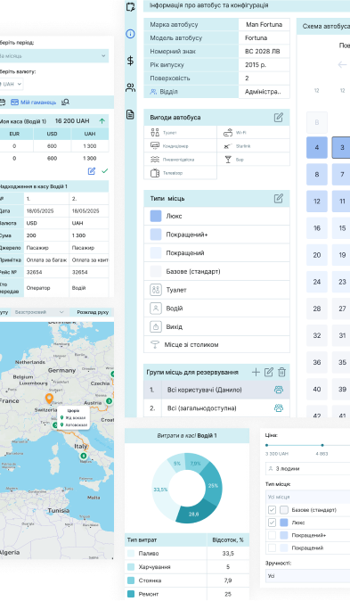Uncheck the Люкс seat type checkbox
Image resolution: width=350 pixels, height=601 pixels.
coord(272,523)
